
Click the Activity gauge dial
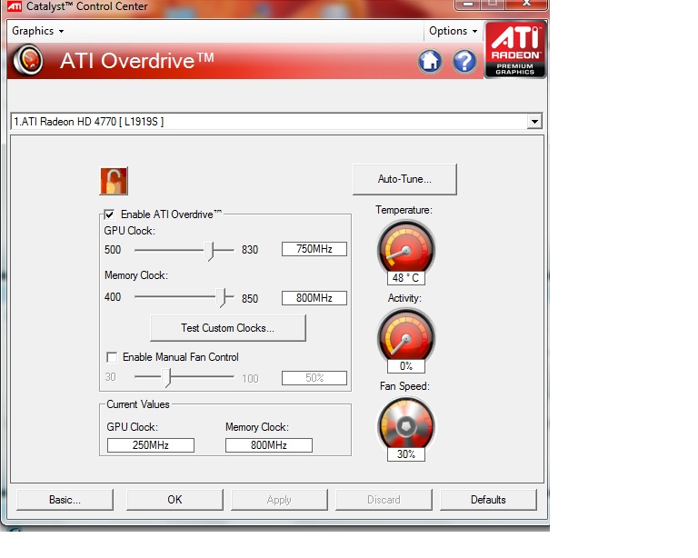(406, 336)
